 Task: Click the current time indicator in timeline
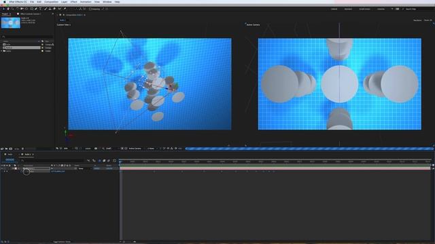[x=120, y=161]
